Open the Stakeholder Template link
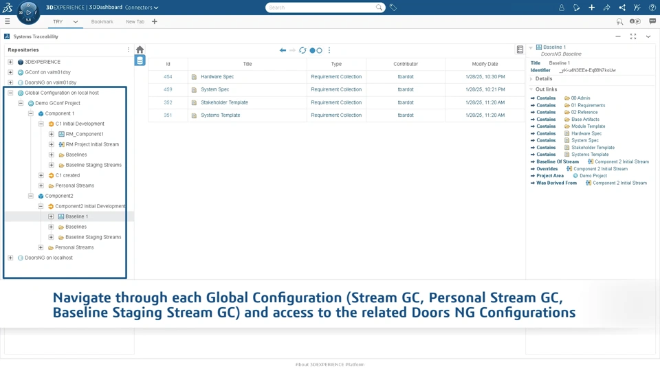Image resolution: width=660 pixels, height=371 pixels. coord(224,102)
